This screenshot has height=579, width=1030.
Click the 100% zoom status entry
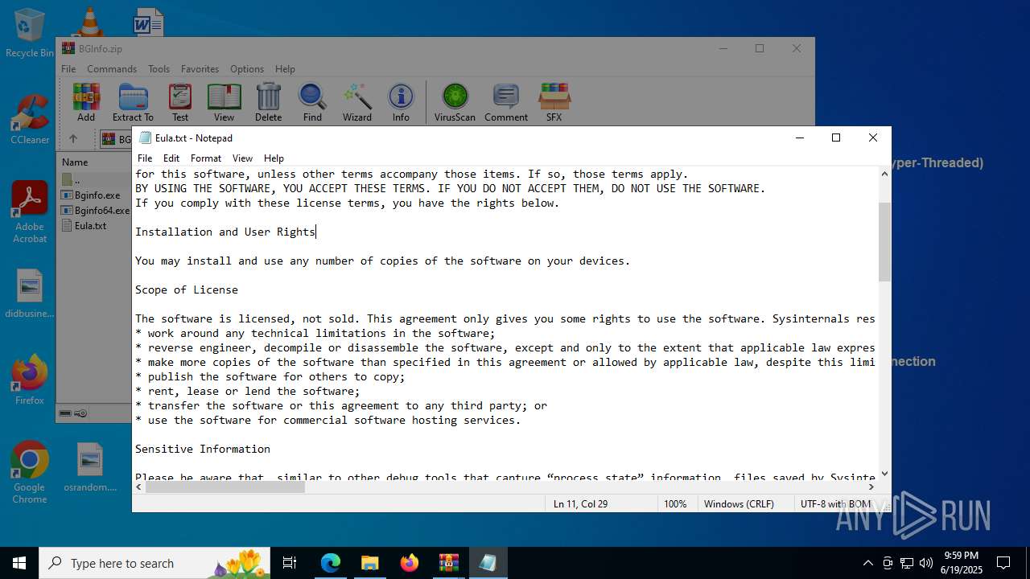click(675, 504)
